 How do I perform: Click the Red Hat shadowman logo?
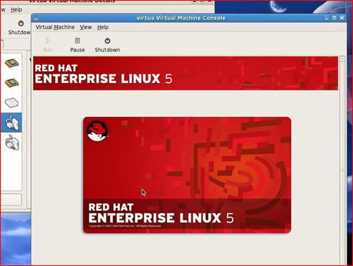[x=97, y=131]
